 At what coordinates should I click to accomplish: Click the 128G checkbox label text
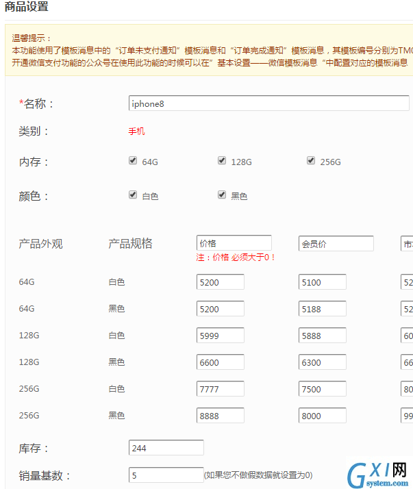point(242,162)
